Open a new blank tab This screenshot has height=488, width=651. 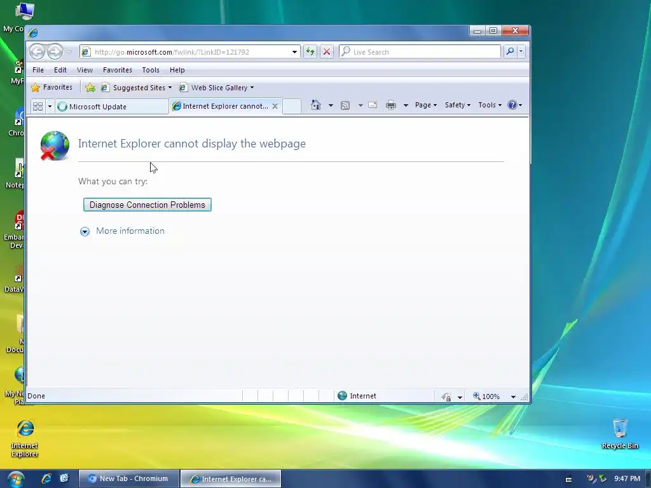292,106
